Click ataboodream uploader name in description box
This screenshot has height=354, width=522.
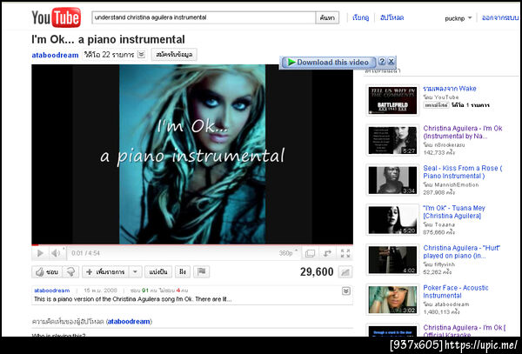pyautogui.click(x=52, y=291)
